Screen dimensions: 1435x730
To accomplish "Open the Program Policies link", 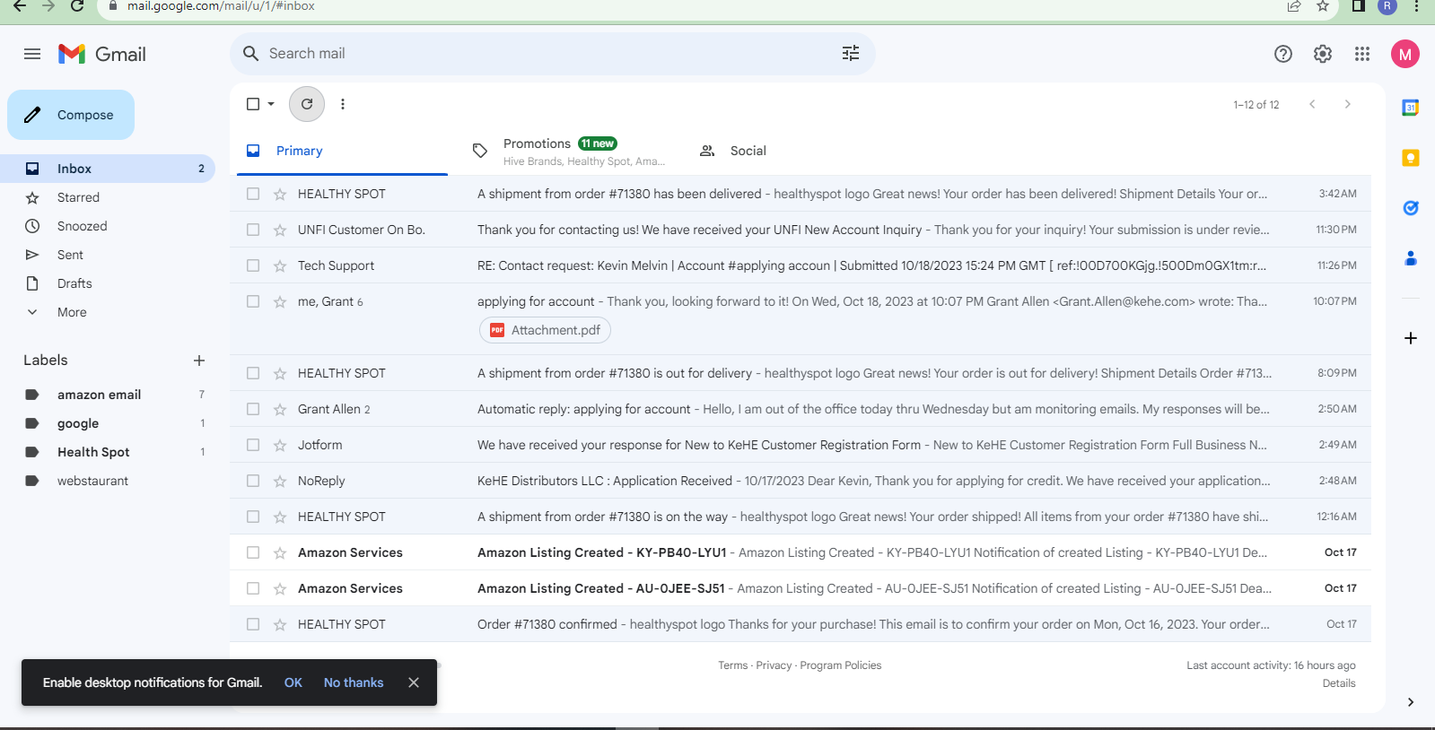I will tap(841, 665).
